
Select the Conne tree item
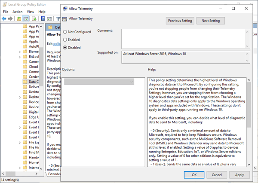point(31,72)
